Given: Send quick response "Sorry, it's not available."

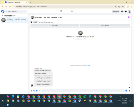Looking at the screenshot, I should tap(43, 84).
